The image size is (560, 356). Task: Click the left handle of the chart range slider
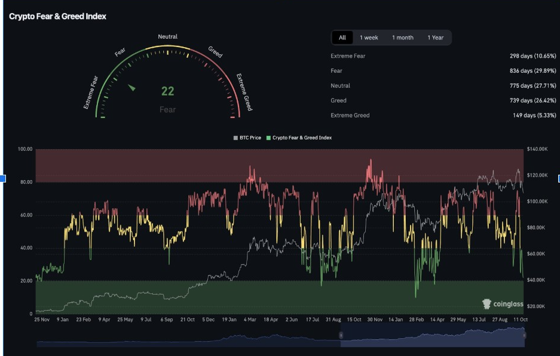[x=341, y=335]
